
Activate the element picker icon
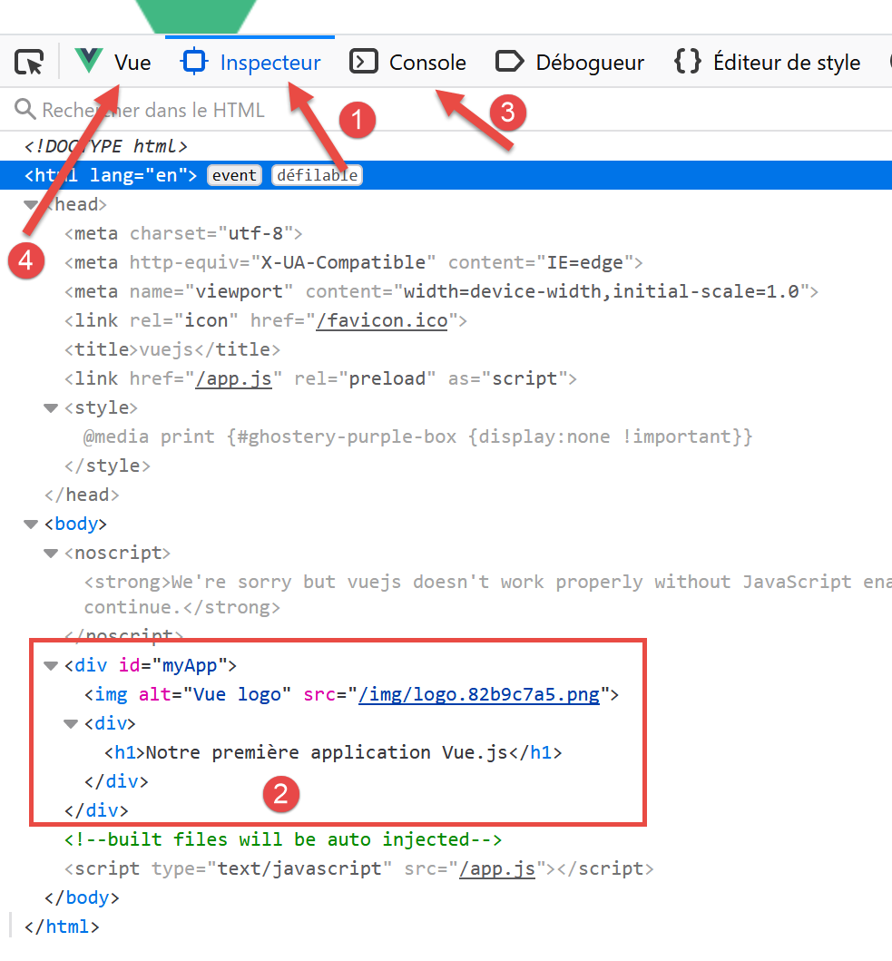29,63
